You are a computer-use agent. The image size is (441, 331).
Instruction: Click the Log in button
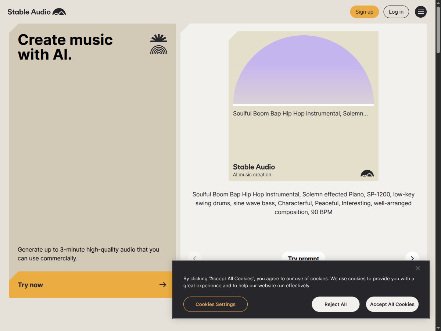(396, 11)
